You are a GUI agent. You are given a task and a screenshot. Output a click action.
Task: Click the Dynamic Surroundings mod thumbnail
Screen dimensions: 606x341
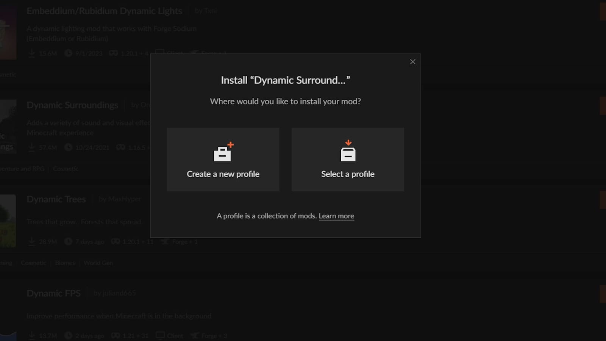8,127
